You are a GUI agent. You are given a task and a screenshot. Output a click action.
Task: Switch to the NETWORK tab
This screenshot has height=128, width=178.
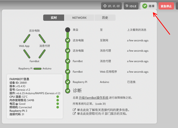79,18
